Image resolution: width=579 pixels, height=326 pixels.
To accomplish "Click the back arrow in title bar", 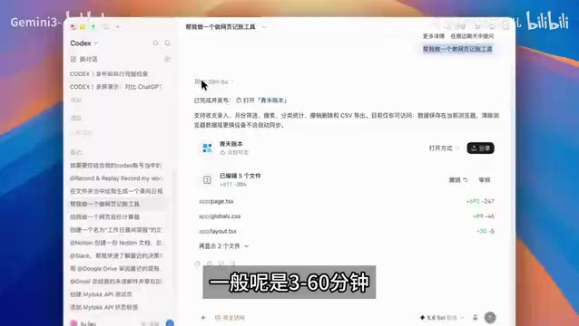I will [x=119, y=27].
